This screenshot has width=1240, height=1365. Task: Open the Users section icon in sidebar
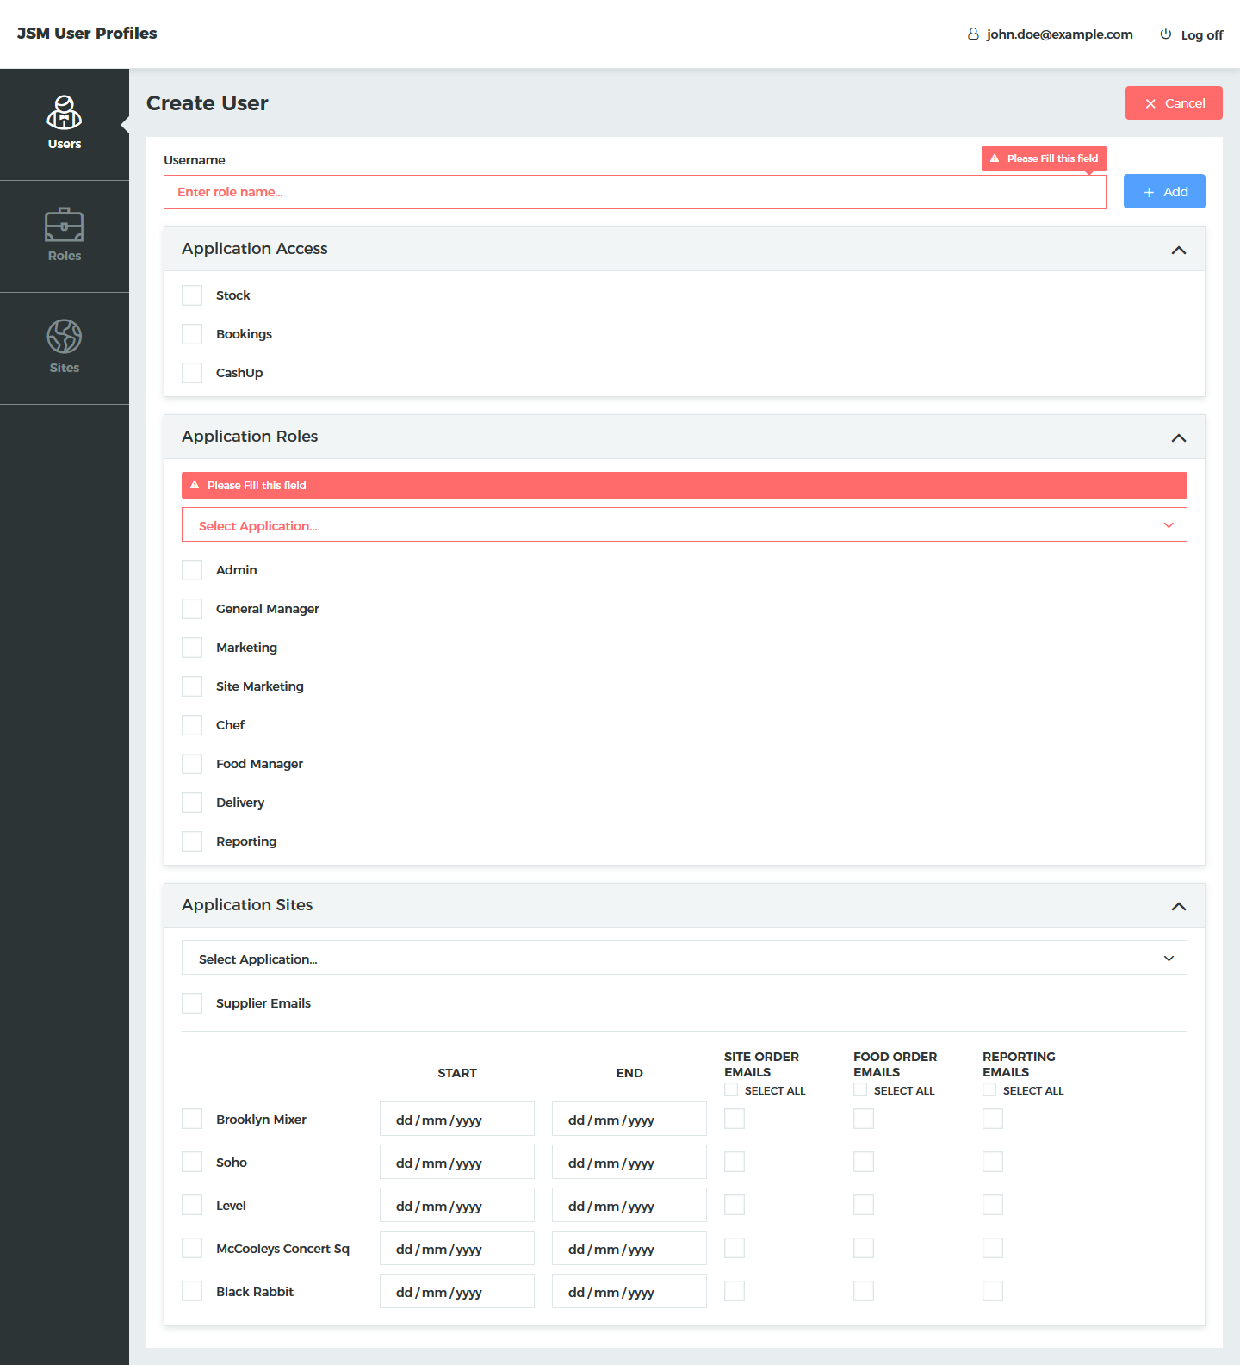[65, 113]
